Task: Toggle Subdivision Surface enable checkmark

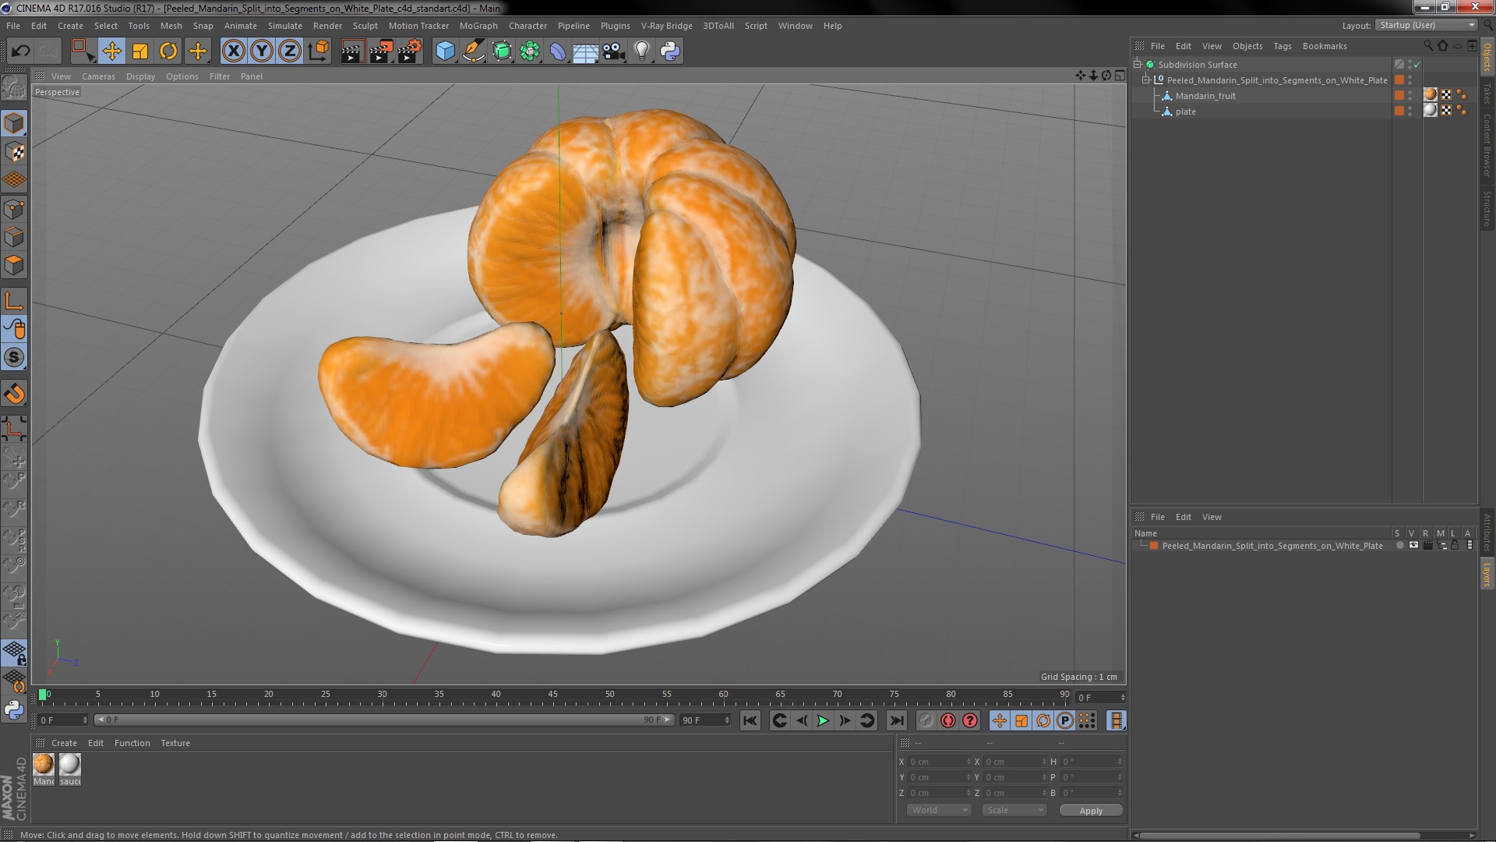Action: (x=1417, y=65)
